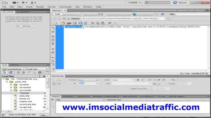Select readme.html in the Files panel

pos(26,102)
